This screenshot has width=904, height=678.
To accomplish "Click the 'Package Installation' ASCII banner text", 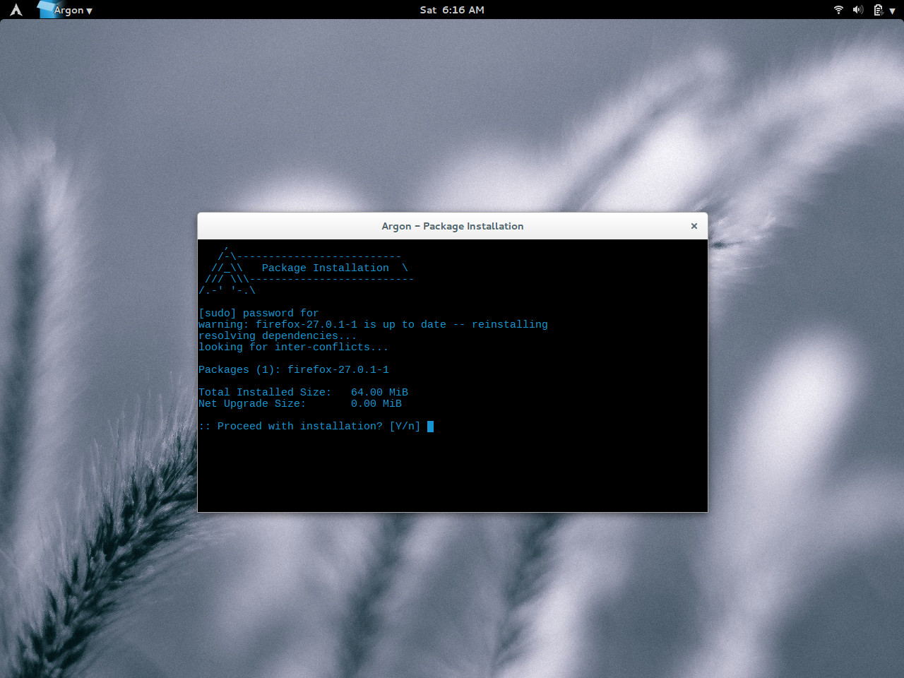I will [x=325, y=268].
